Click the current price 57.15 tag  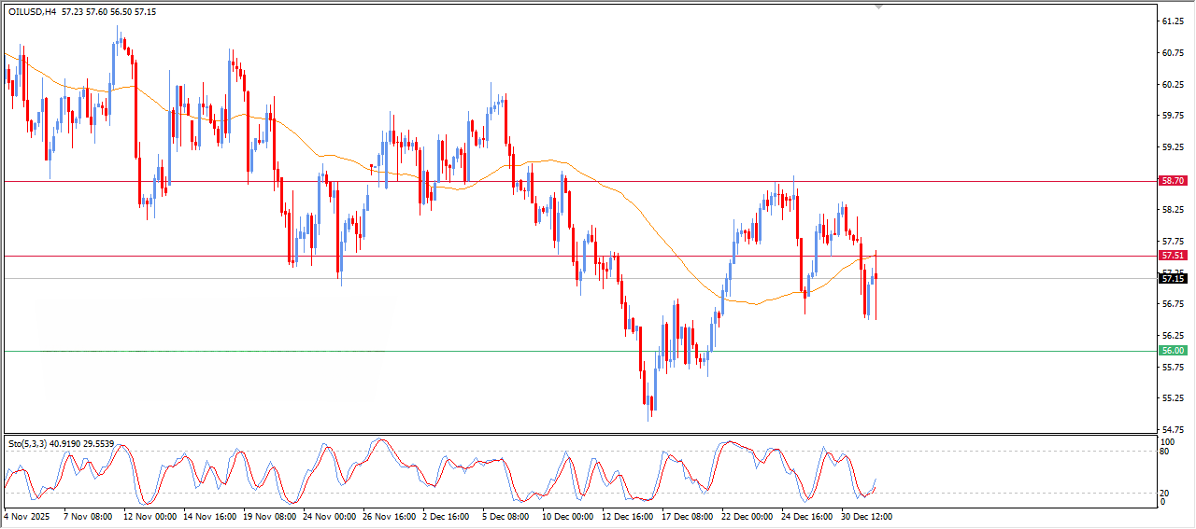(x=1172, y=278)
